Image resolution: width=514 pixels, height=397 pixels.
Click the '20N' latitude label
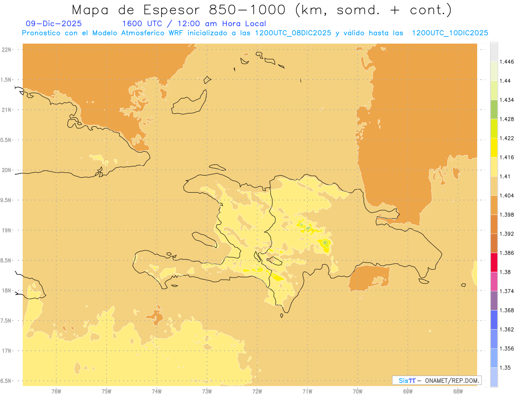[x=6, y=170]
